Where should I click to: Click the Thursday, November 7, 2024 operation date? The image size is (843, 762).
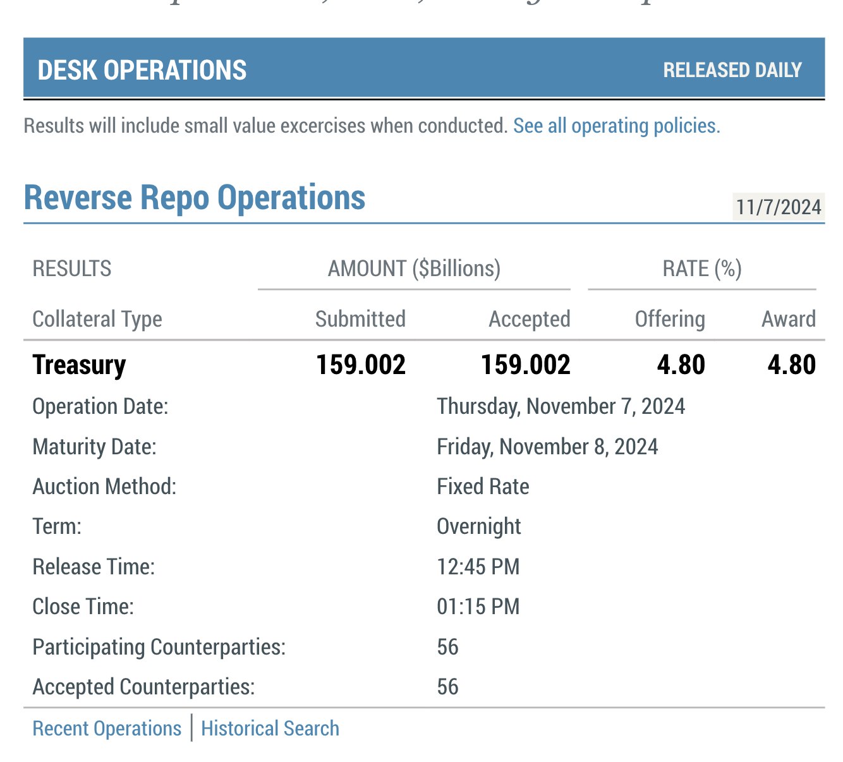pyautogui.click(x=561, y=406)
